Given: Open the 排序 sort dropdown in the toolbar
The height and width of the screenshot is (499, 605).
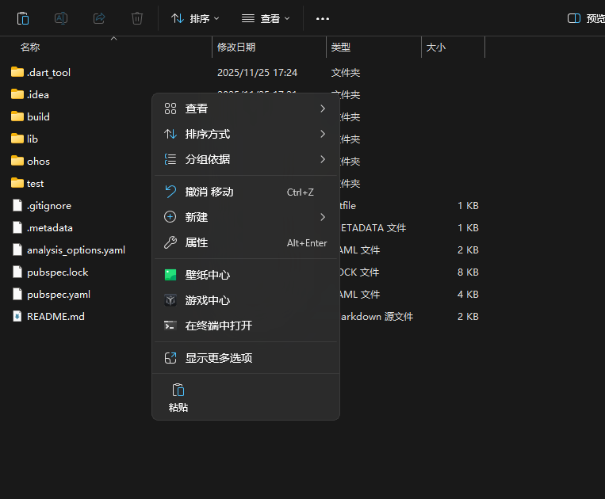Looking at the screenshot, I should [x=195, y=18].
